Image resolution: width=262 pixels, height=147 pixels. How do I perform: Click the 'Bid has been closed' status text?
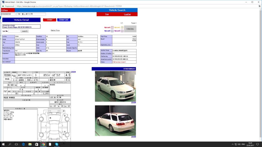pyautogui.click(x=119, y=62)
